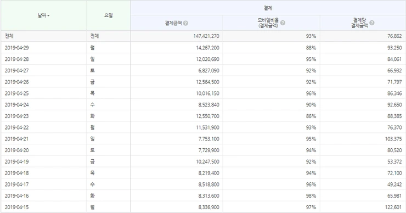Select the date 2019-04-19
The image size is (406, 213).
click(16, 162)
